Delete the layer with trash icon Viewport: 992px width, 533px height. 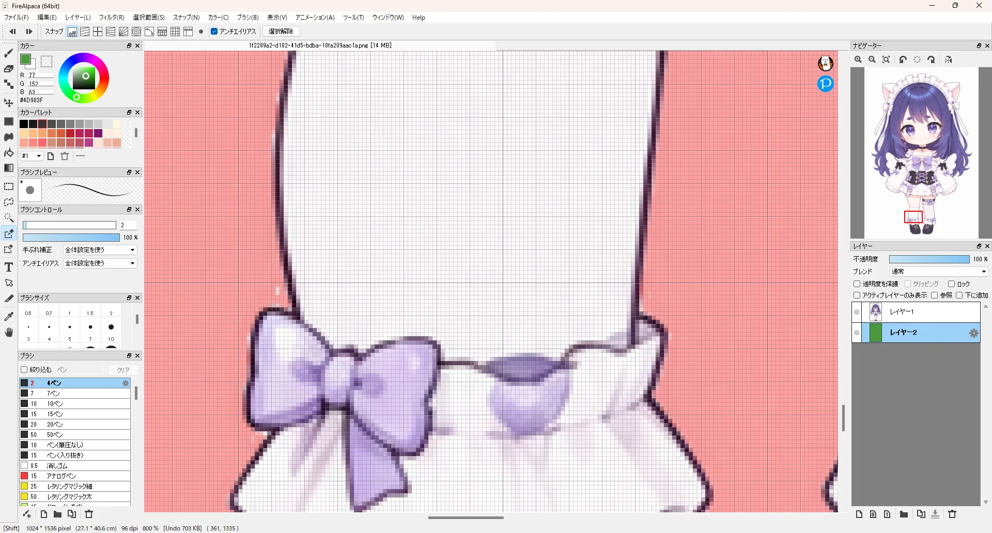click(x=952, y=514)
